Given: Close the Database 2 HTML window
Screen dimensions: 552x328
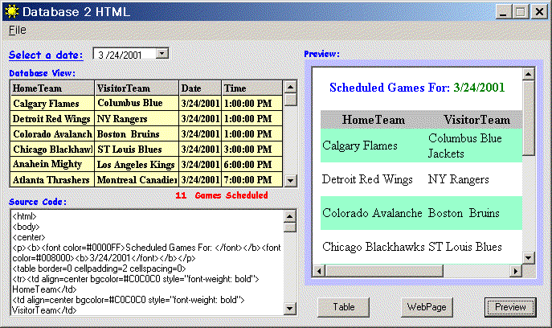Looking at the screenshot, I should tap(539, 11).
